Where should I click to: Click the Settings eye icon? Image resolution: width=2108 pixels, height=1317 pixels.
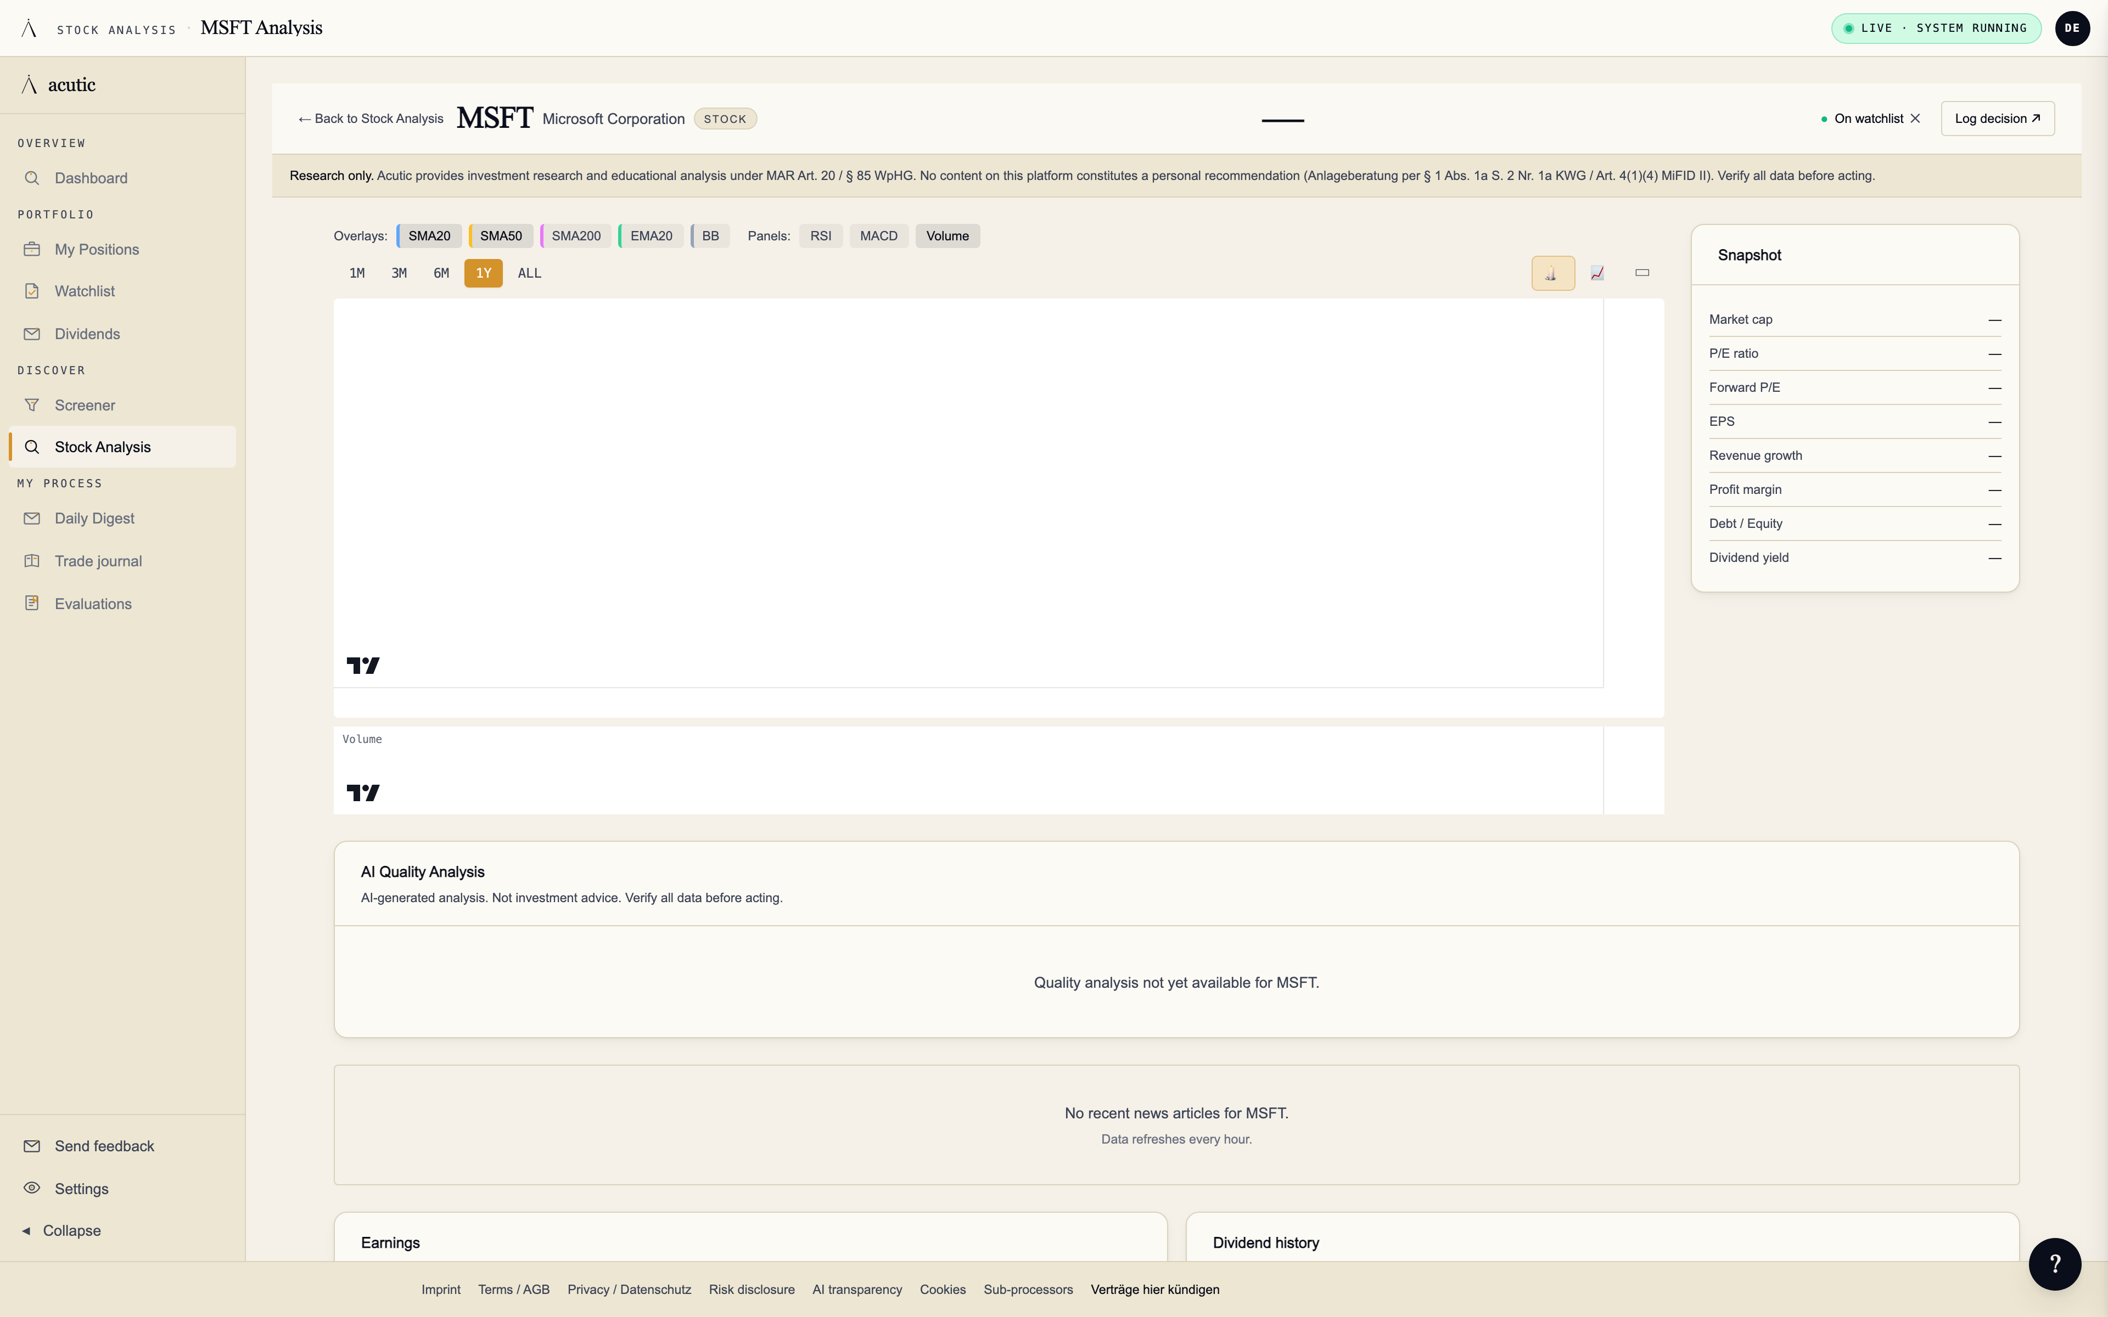(32, 1188)
